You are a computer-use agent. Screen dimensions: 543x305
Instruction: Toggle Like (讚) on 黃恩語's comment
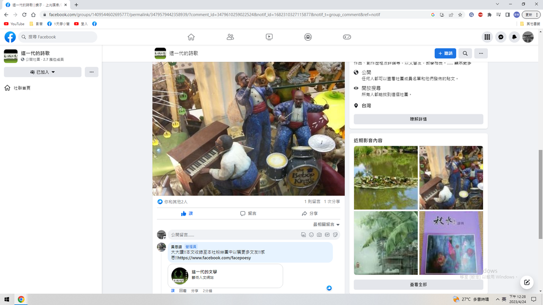(x=173, y=291)
